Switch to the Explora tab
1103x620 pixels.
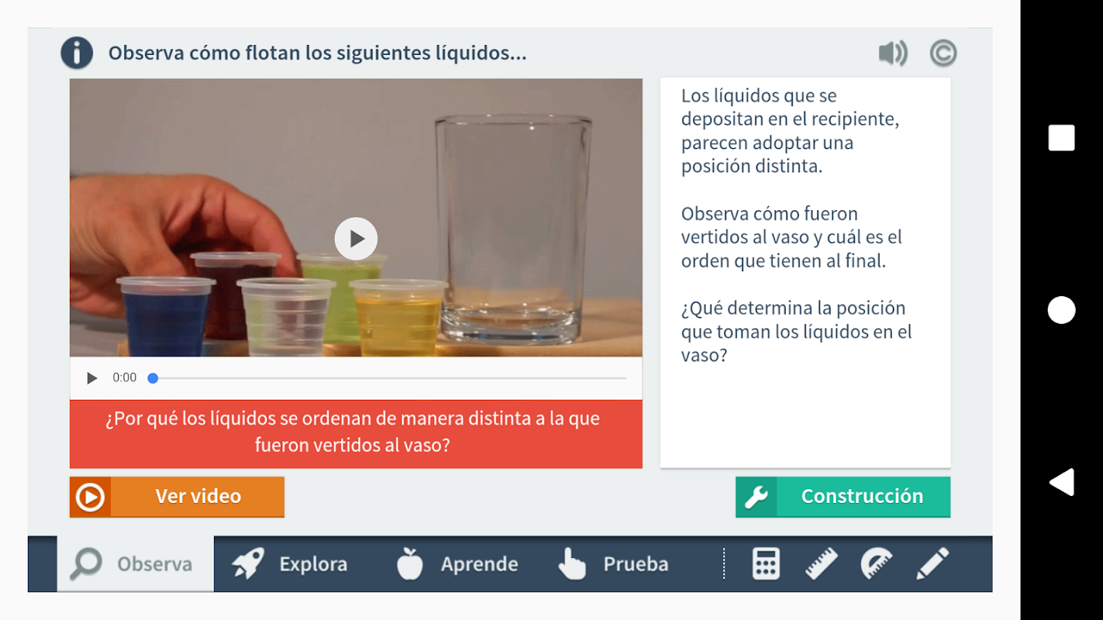click(x=289, y=563)
